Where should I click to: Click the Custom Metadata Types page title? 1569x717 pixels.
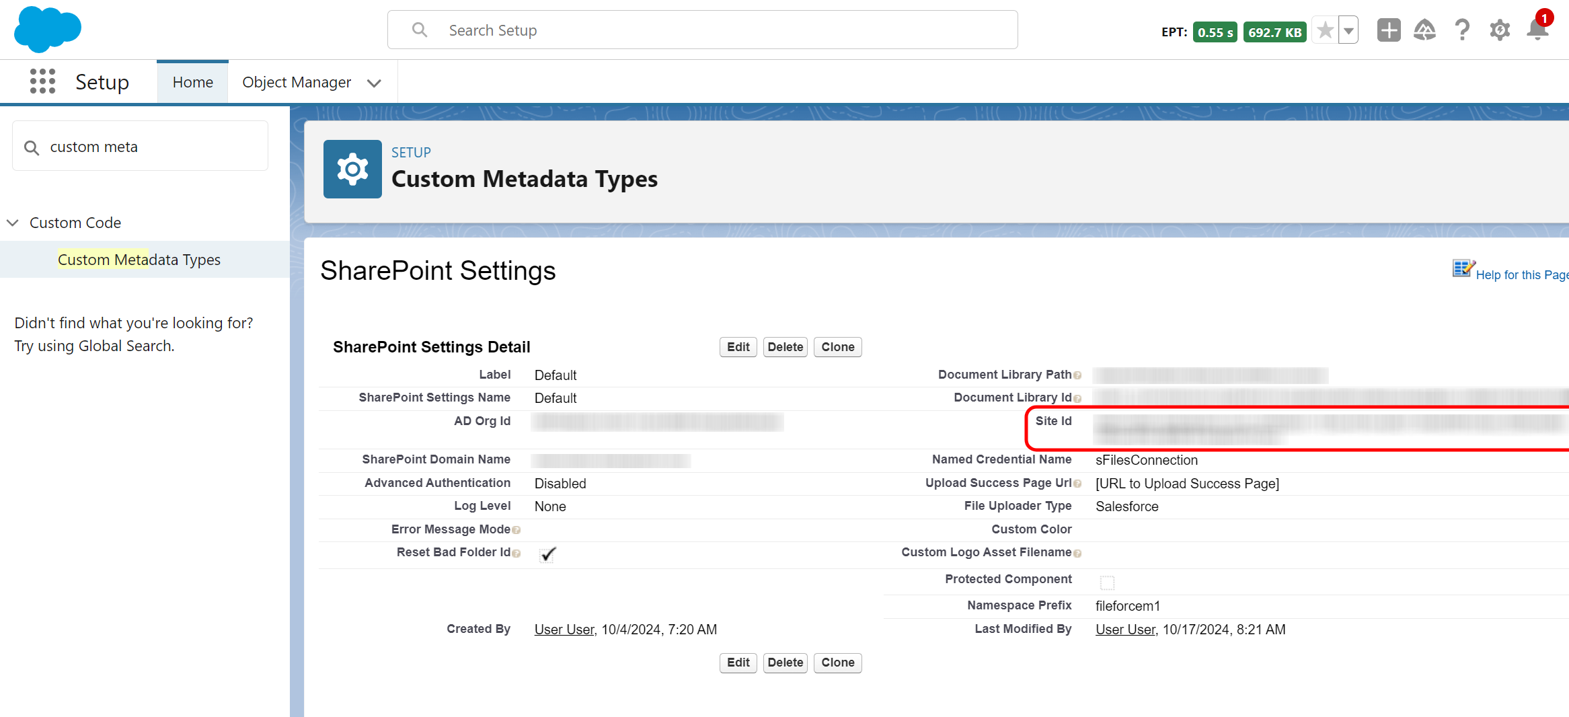525,180
